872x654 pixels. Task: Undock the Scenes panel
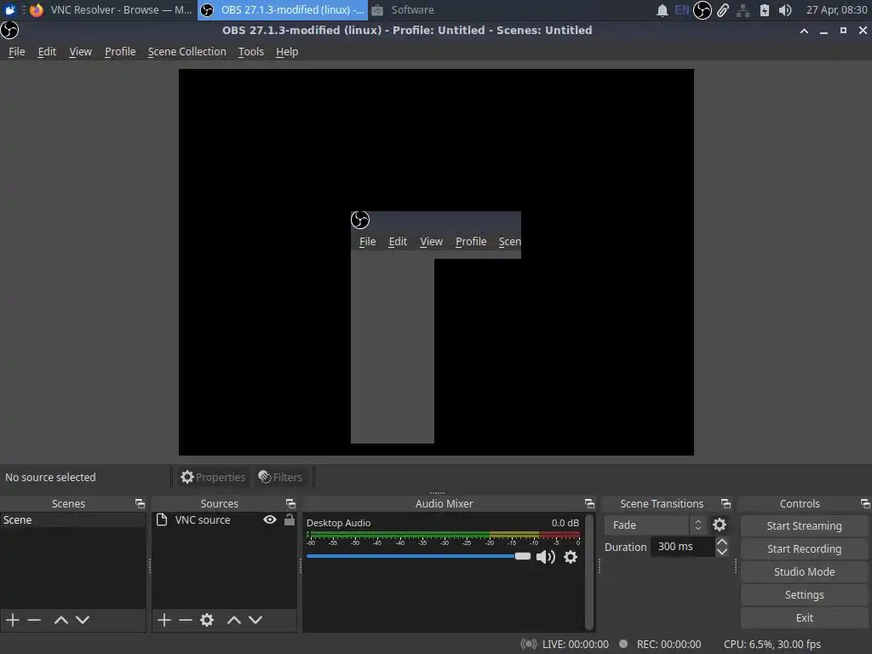click(140, 503)
